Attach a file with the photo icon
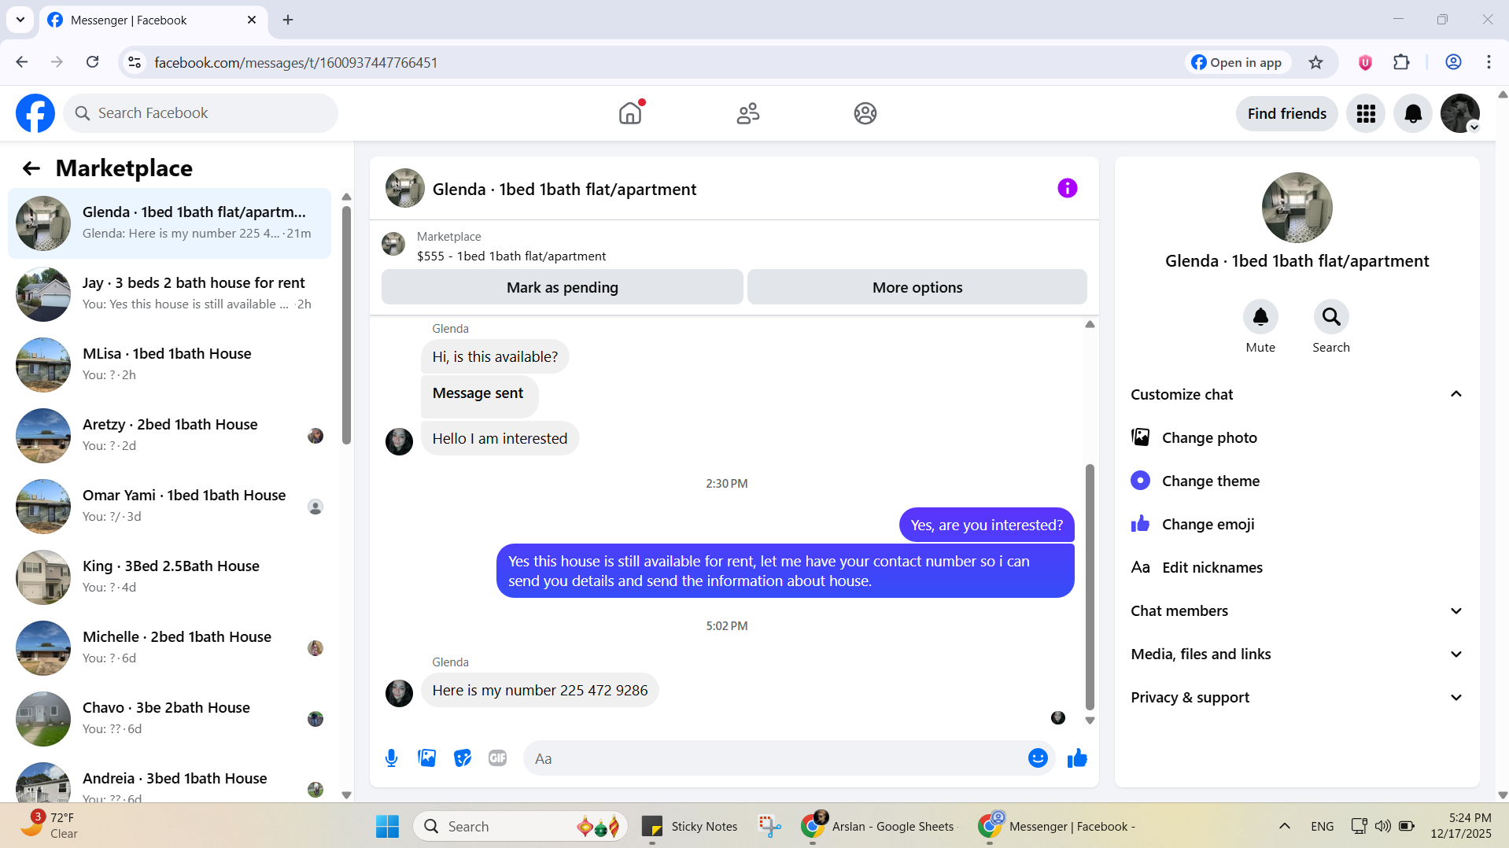Viewport: 1509px width, 848px height. (x=426, y=758)
